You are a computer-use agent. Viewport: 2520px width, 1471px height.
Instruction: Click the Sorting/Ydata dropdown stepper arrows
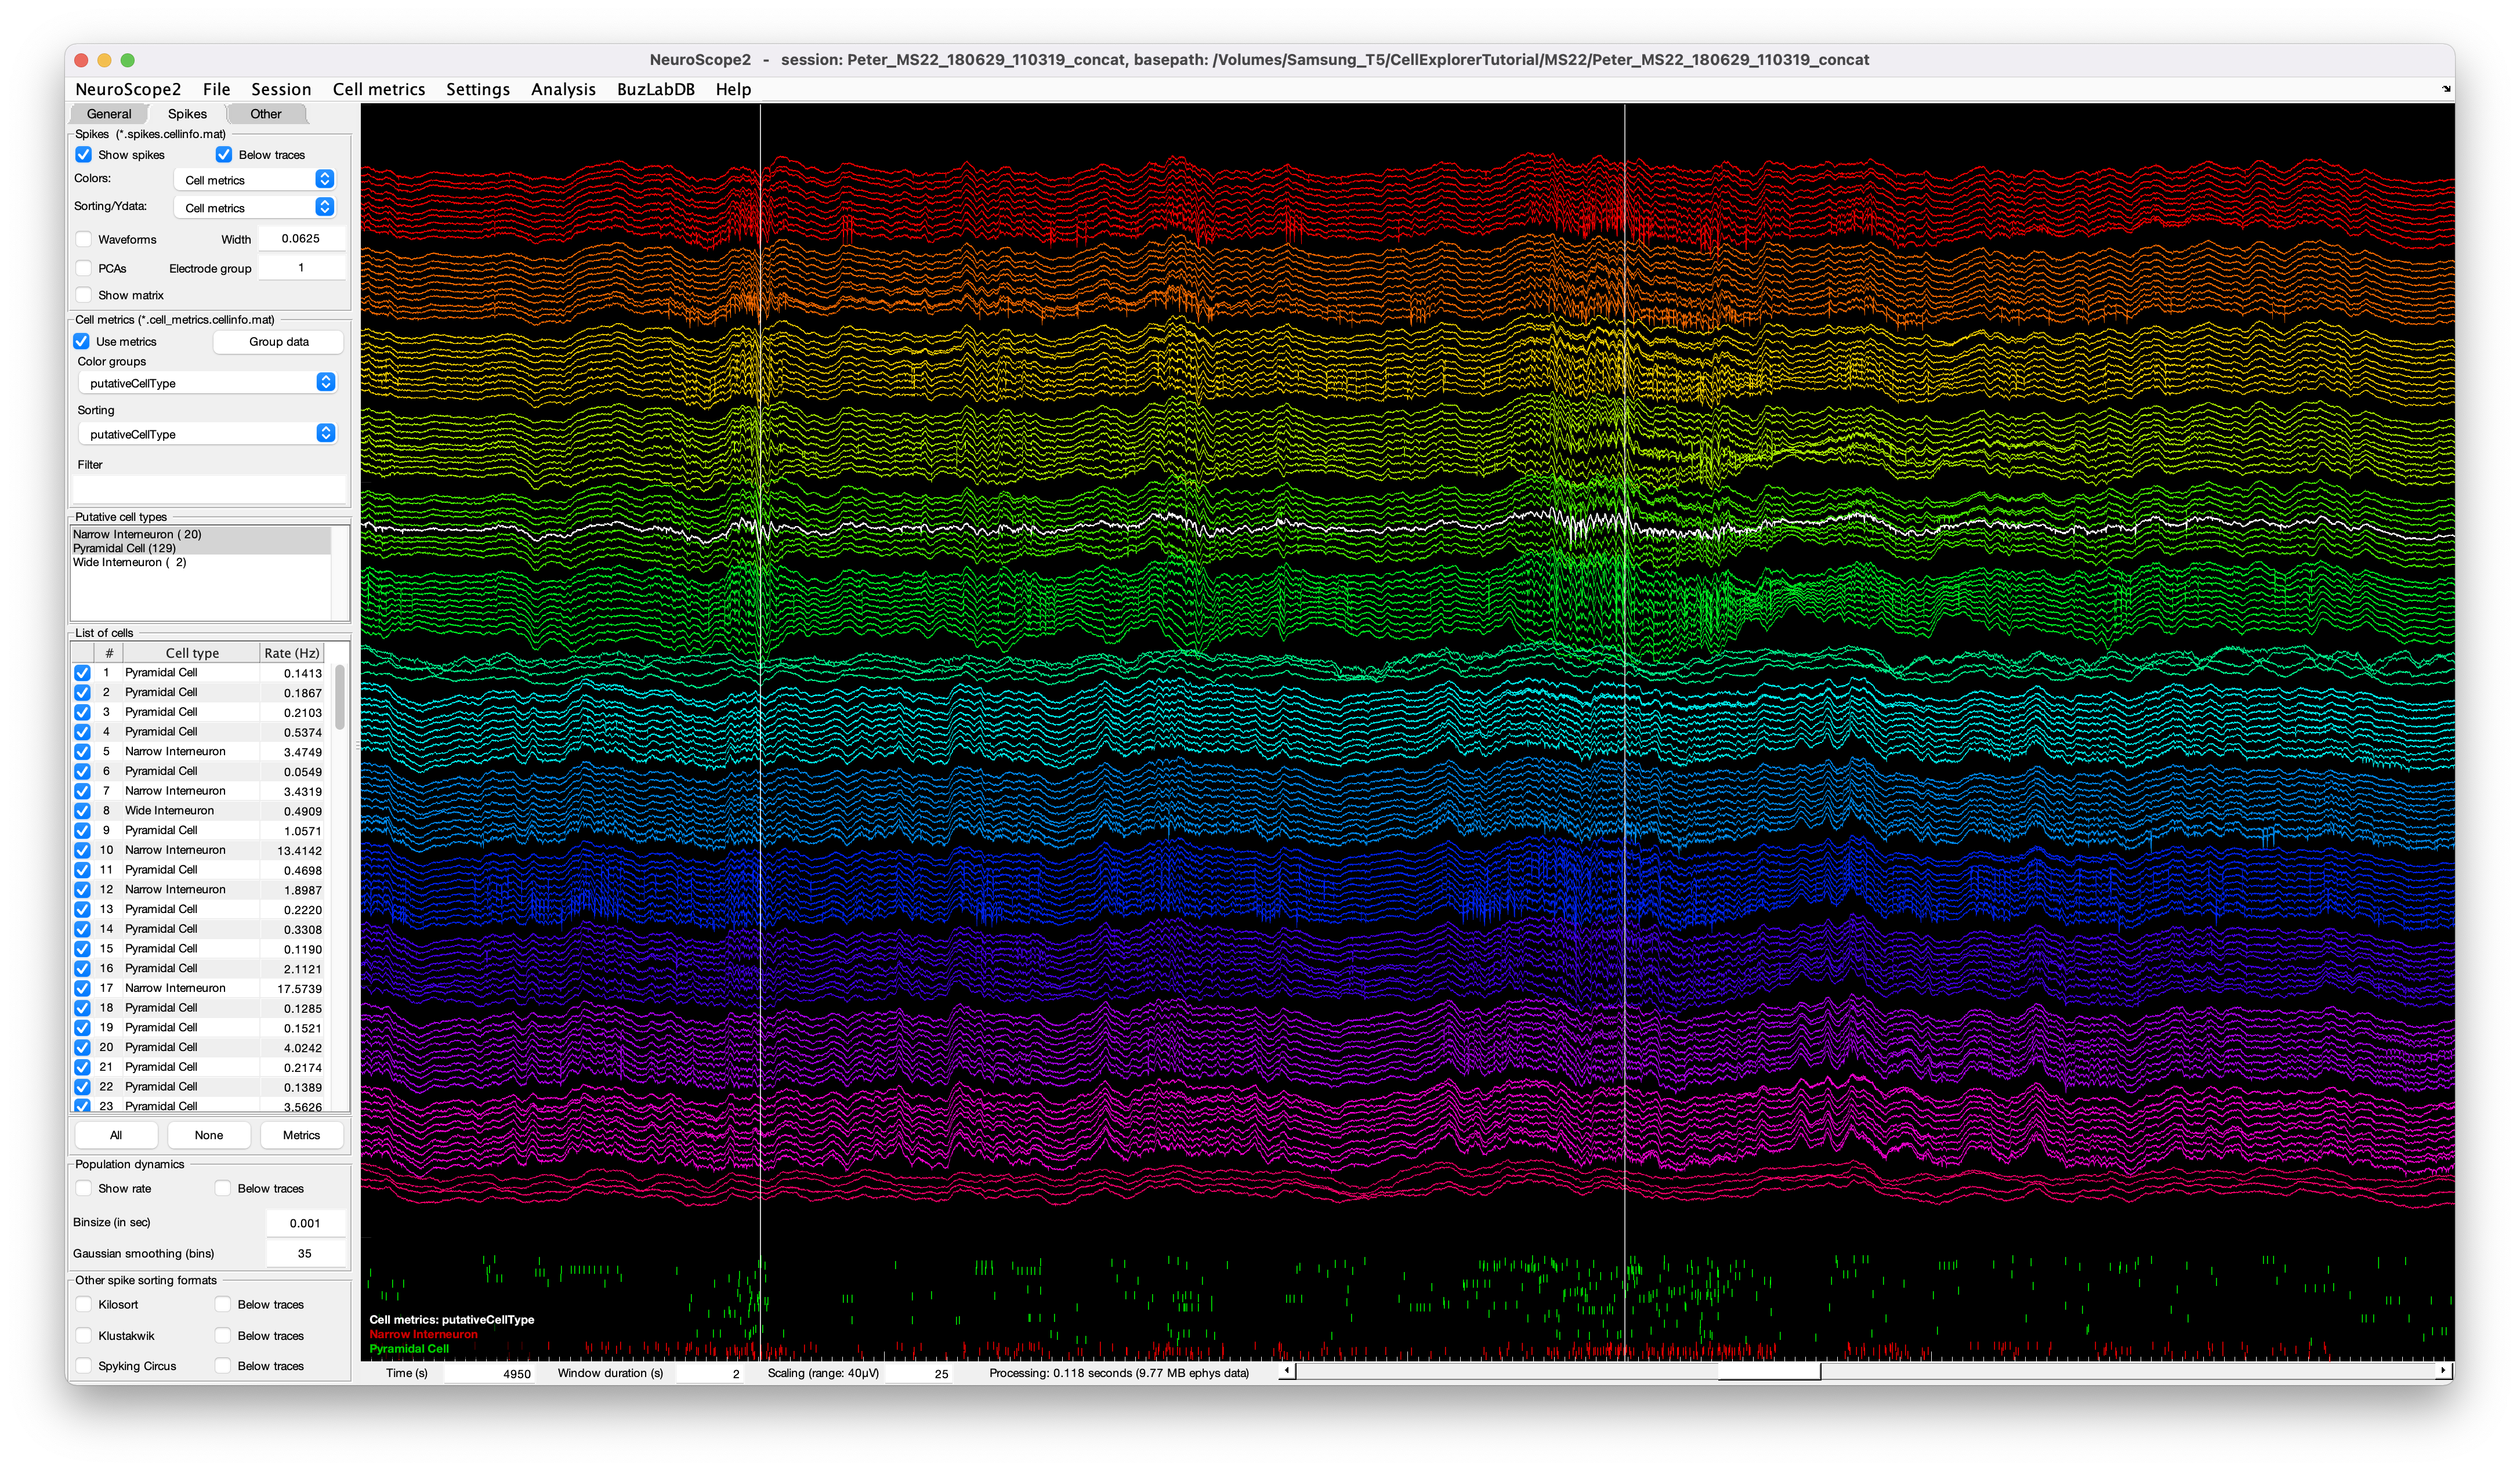coord(324,207)
